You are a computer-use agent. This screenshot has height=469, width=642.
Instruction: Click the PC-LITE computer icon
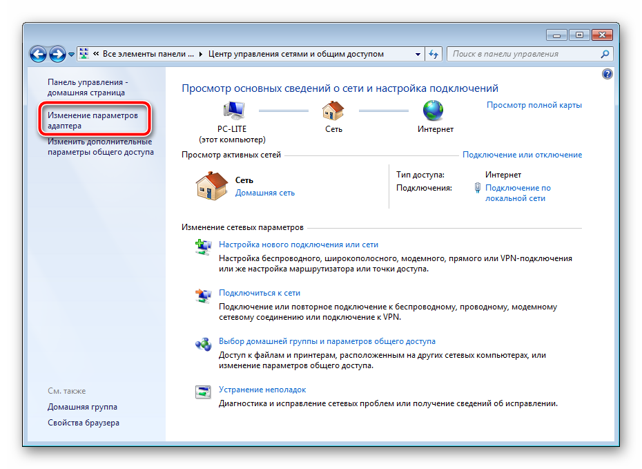(x=233, y=111)
